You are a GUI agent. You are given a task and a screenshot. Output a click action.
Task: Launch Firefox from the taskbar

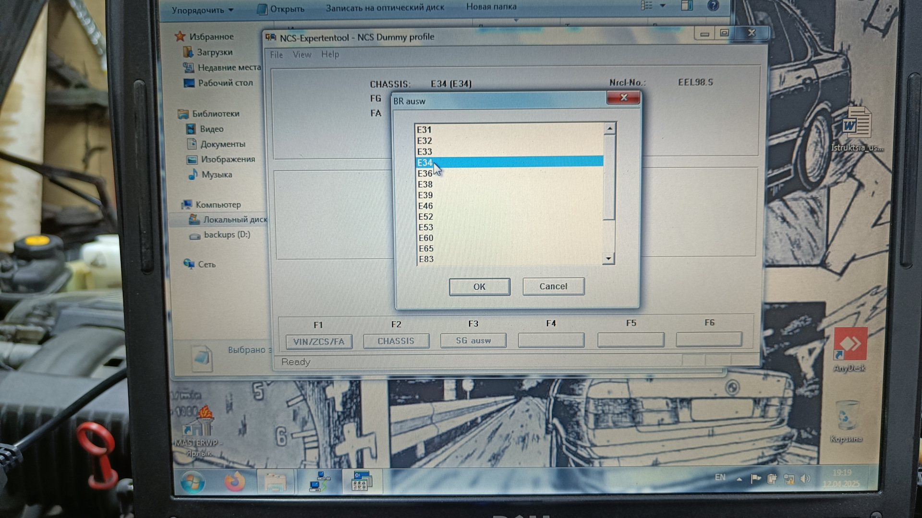point(234,481)
